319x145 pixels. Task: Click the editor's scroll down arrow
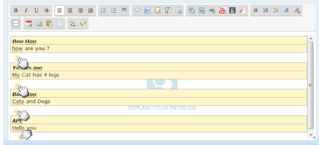[311, 135]
